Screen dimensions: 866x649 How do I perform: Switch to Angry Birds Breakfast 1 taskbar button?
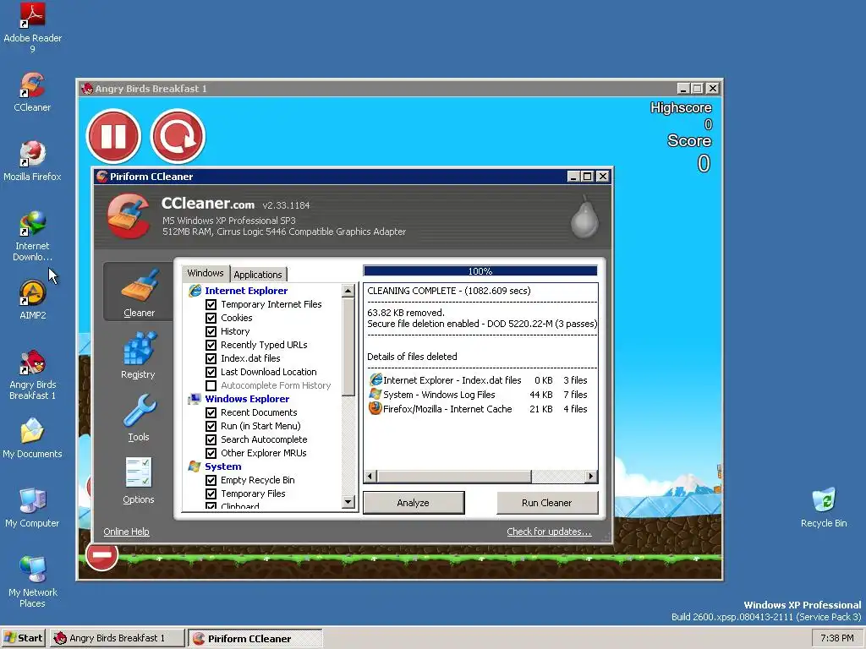pos(117,638)
